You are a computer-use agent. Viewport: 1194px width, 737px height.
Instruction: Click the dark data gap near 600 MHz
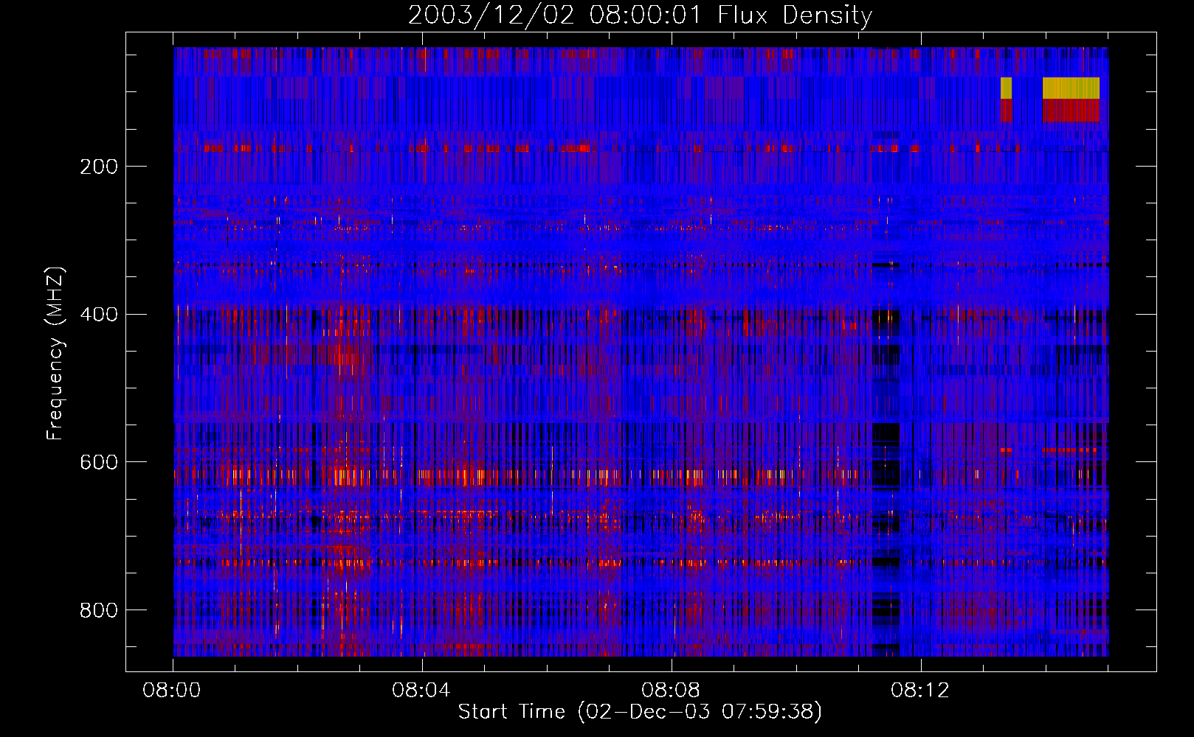coord(886,453)
